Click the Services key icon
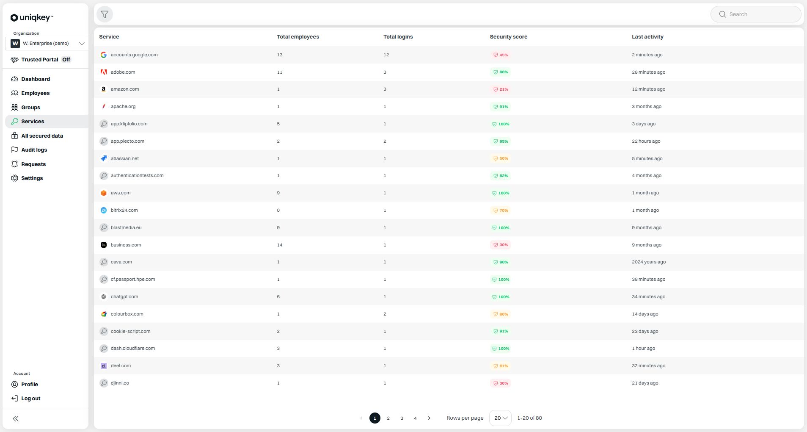This screenshot has height=432, width=807. coord(14,122)
